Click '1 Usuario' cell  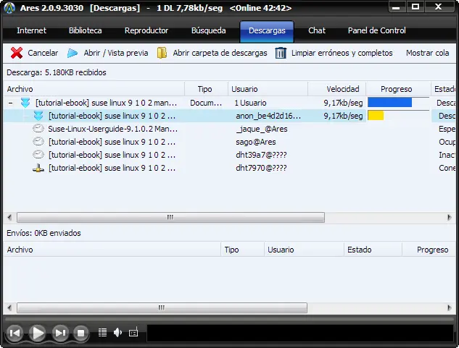pos(250,103)
